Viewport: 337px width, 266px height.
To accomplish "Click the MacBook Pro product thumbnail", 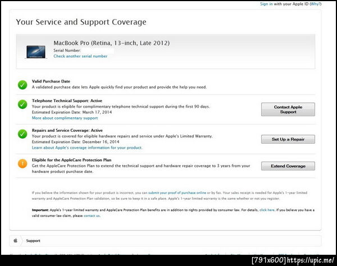I will coord(36,52).
